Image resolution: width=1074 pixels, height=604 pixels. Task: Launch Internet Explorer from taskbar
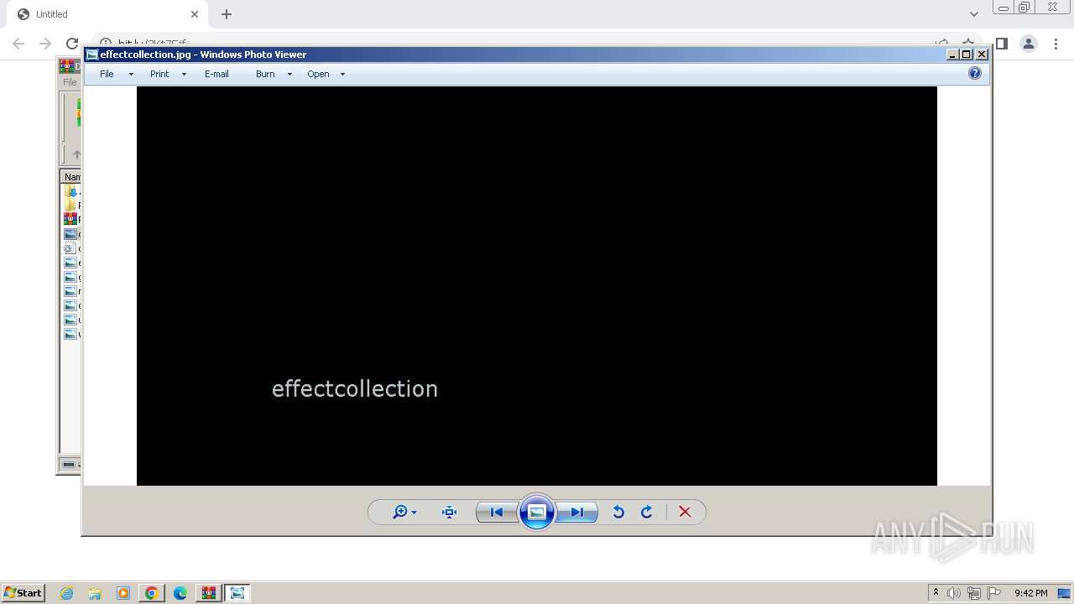66,593
